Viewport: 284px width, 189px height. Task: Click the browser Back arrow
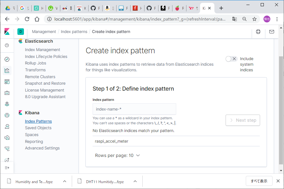pyautogui.click(x=7, y=19)
